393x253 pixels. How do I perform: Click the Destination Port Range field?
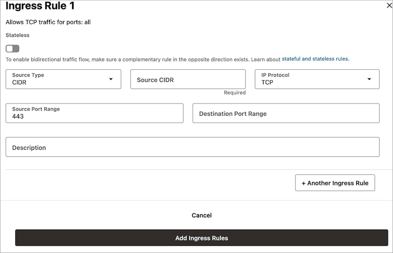click(x=286, y=113)
